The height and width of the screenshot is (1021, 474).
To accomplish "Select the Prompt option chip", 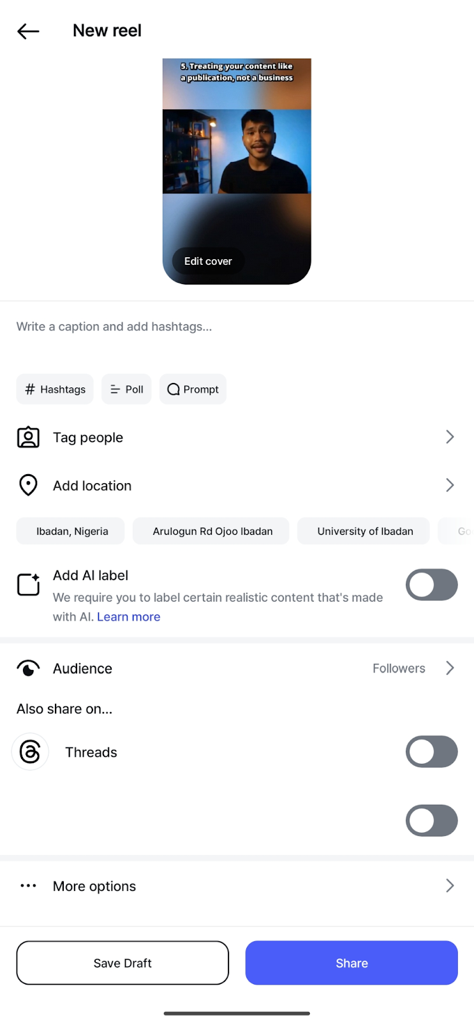I will click(x=193, y=389).
